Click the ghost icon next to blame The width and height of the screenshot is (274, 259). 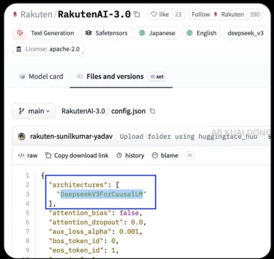(190, 156)
